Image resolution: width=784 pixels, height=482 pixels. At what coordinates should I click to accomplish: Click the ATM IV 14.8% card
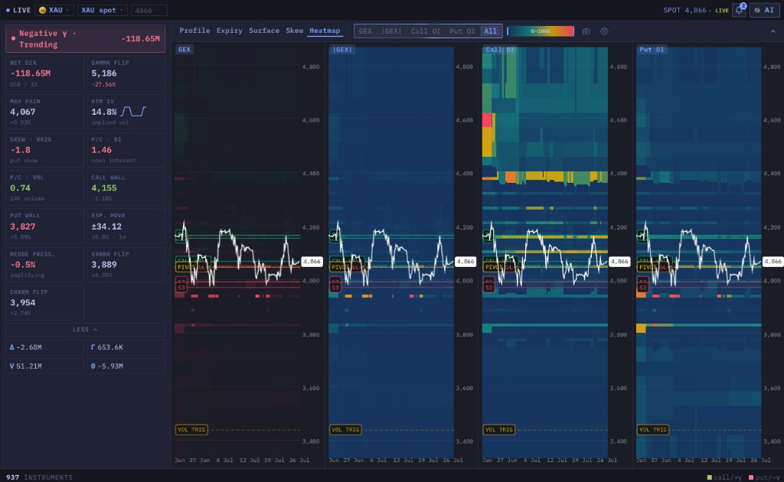pyautogui.click(x=126, y=112)
